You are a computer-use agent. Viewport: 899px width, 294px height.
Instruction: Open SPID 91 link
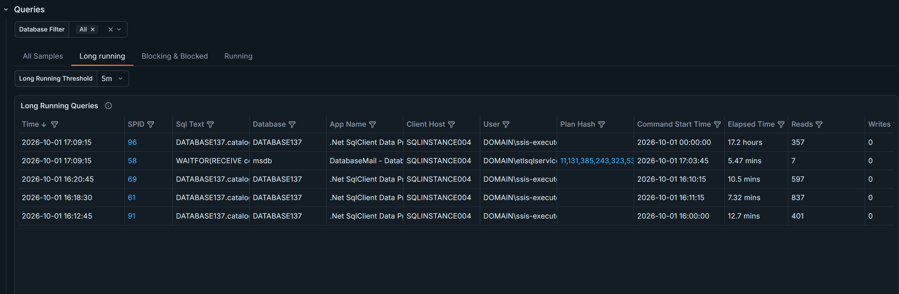132,216
